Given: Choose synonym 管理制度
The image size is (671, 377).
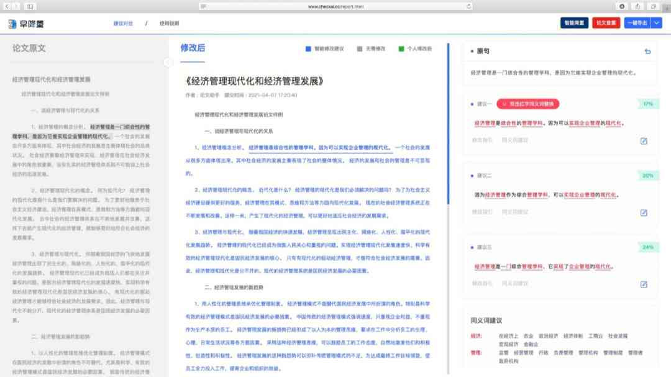Looking at the screenshot, I should pos(613,353).
